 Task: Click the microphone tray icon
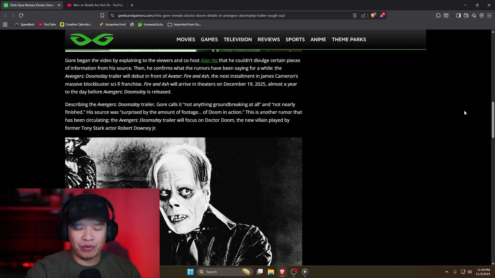455,272
